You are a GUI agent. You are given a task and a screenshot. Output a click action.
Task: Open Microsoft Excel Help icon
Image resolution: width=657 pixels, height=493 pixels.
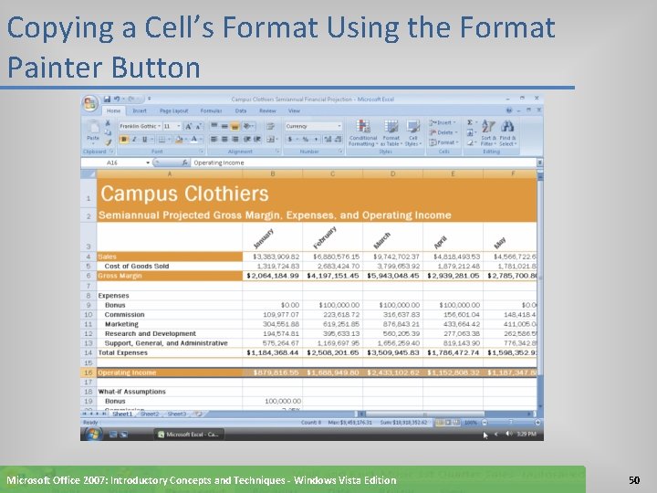coord(509,110)
